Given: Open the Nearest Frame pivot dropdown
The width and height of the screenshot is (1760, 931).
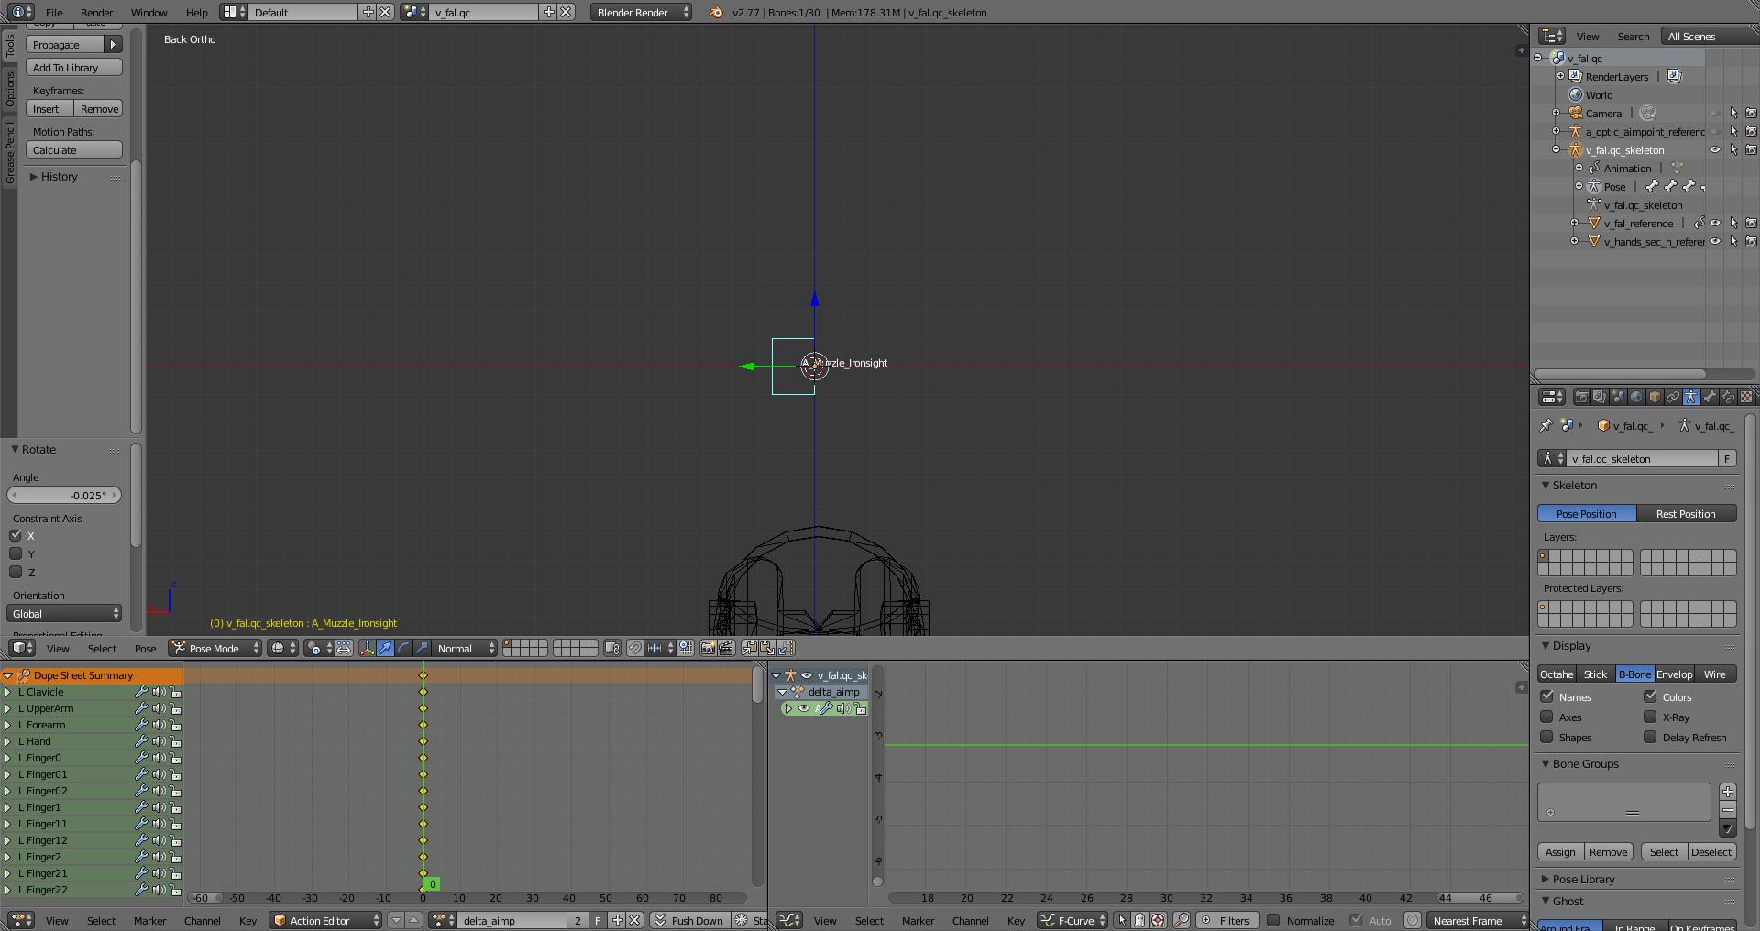Looking at the screenshot, I should coord(1478,920).
